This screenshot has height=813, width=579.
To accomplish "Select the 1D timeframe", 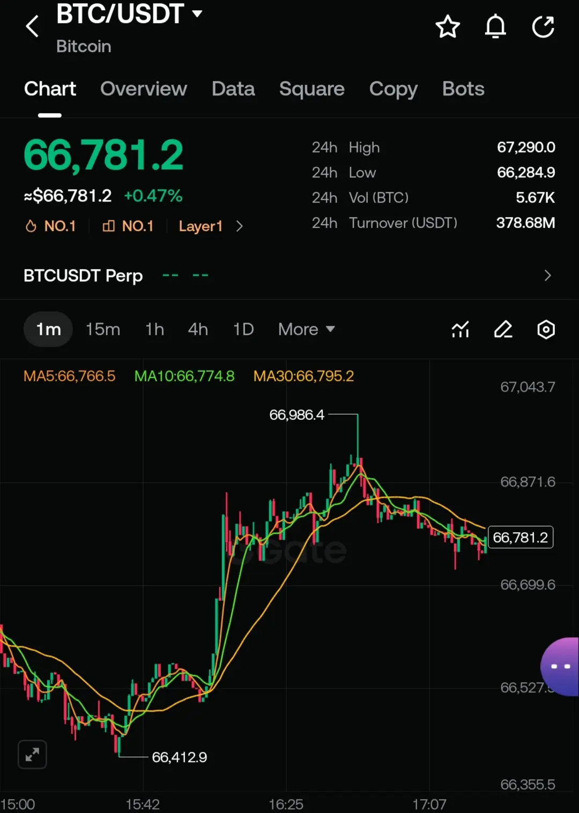I will click(243, 329).
